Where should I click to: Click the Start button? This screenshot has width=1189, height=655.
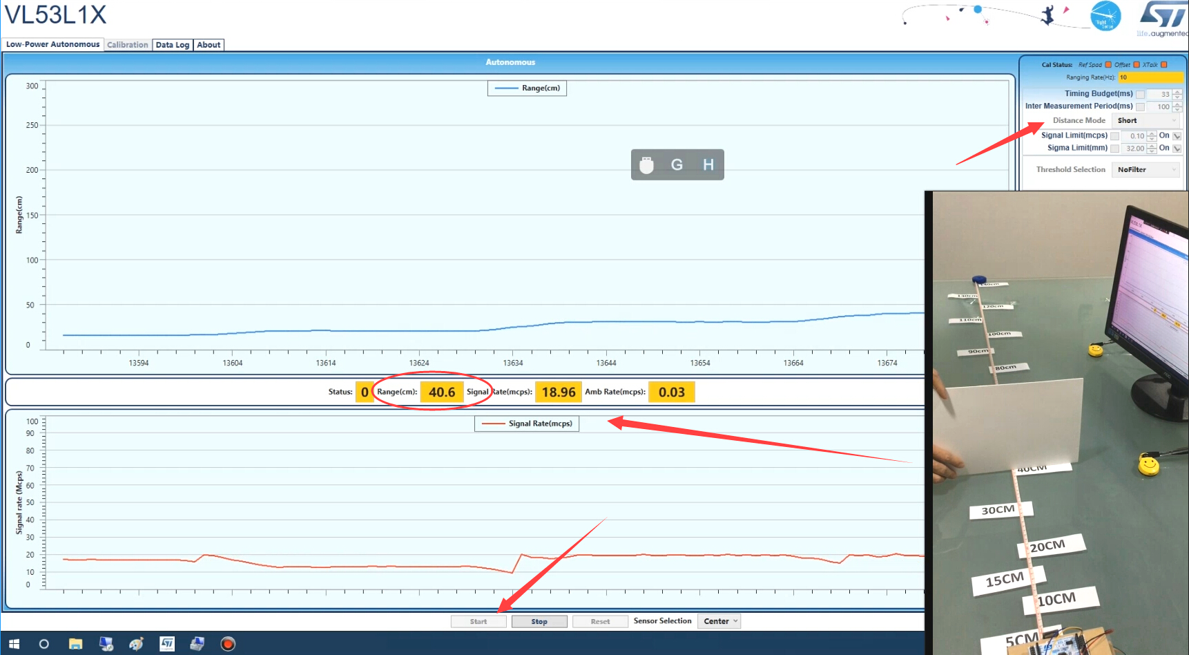(478, 622)
